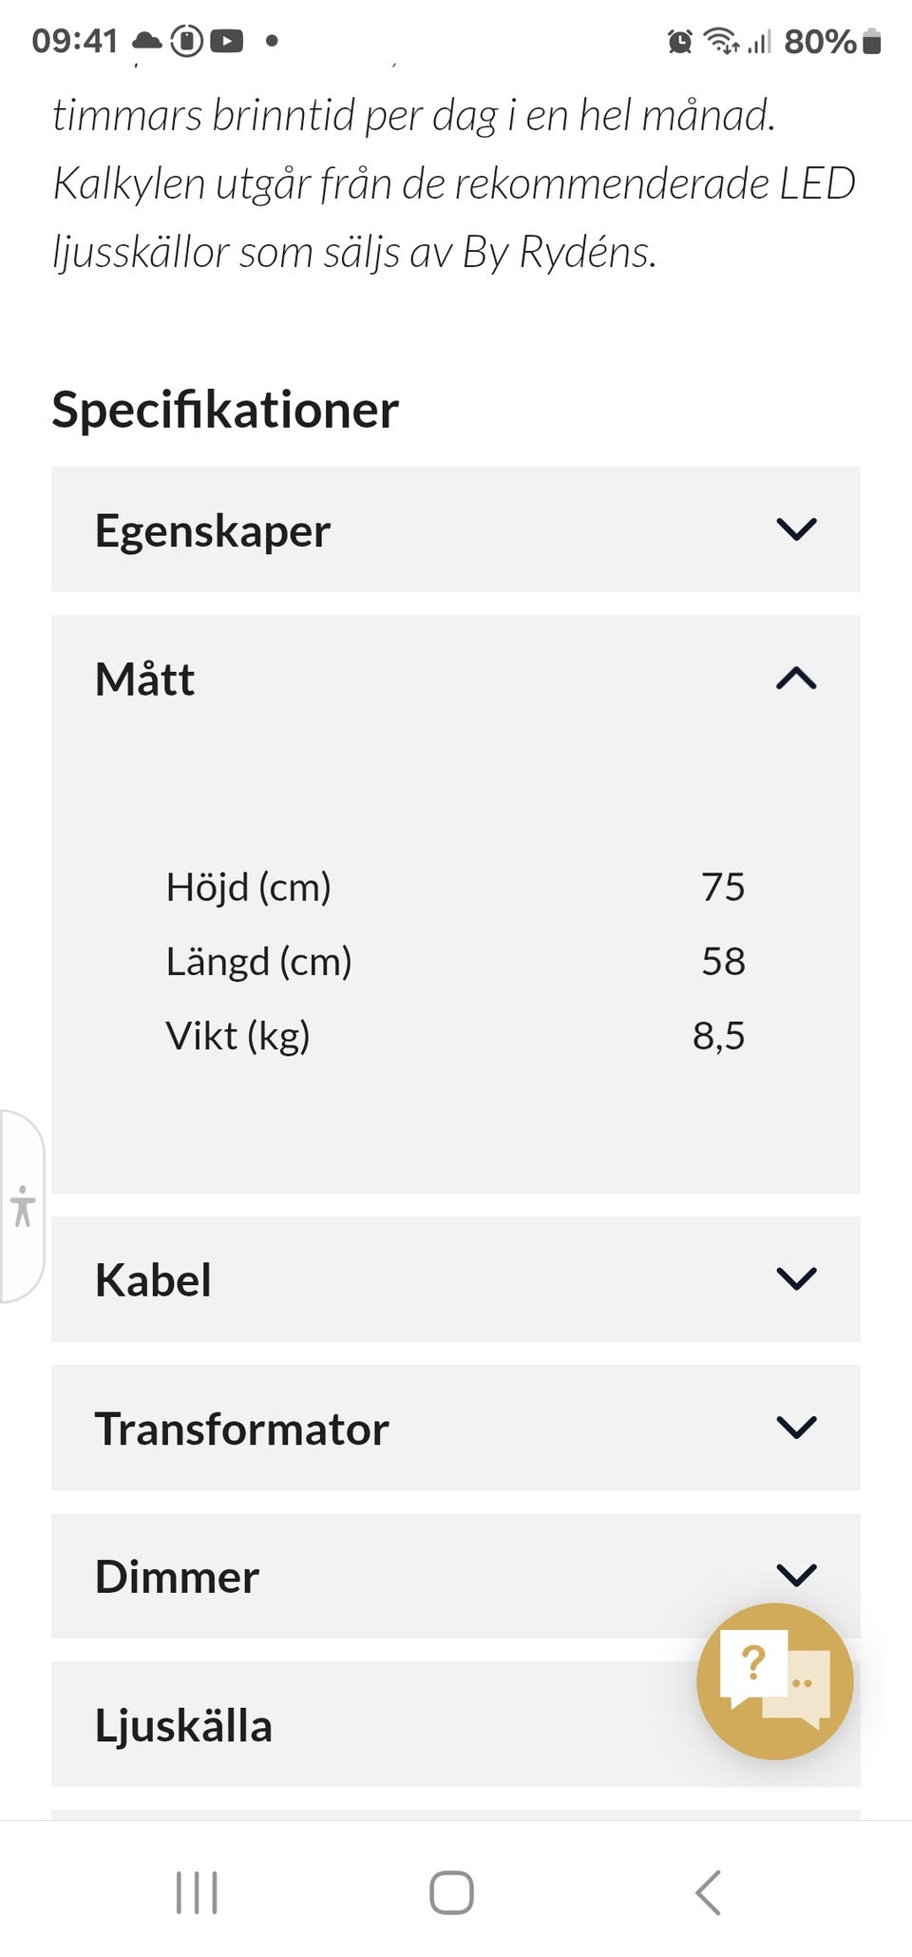Tap the Android back navigation button
This screenshot has height=1957, width=912.
pyautogui.click(x=708, y=1891)
